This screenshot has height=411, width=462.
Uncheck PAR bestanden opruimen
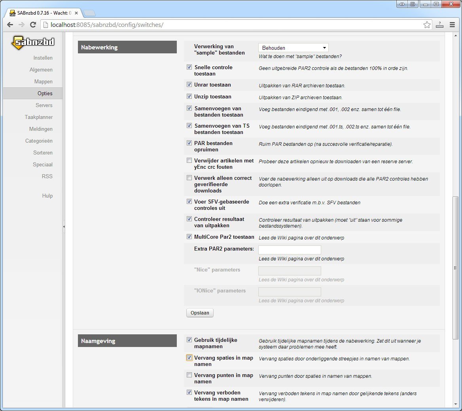(189, 143)
